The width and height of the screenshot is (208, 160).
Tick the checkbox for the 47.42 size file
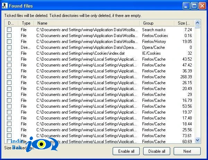click(x=9, y=65)
